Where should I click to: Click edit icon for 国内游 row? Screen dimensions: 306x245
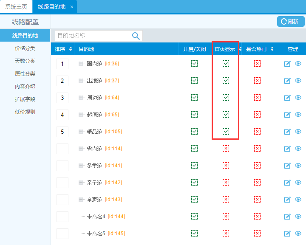(287, 64)
